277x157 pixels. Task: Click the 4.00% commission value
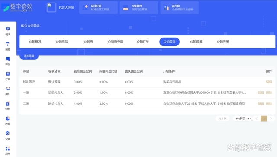(x=78, y=103)
